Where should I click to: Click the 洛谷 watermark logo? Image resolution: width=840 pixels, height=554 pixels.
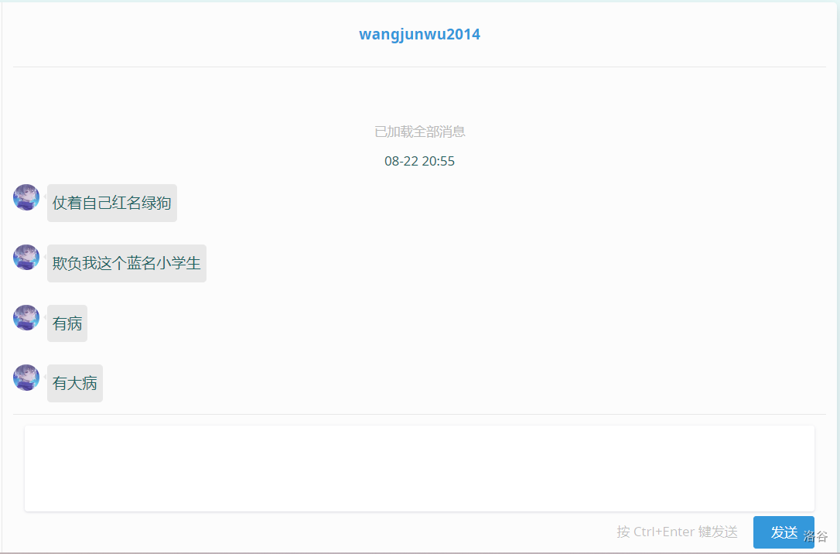tap(815, 535)
